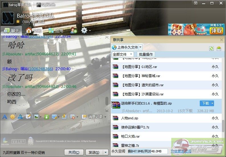Select the 枪口火焰.rar file entry
This screenshot has width=226, height=157.
pos(131,136)
